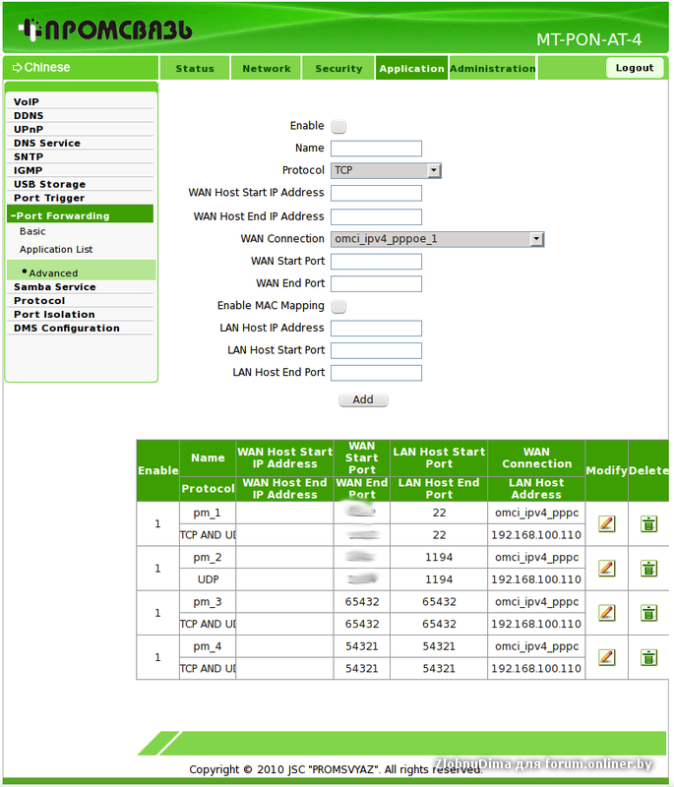This screenshot has height=787, width=674.
Task: Click the MT-PON-AT-4 model name
Action: [588, 39]
